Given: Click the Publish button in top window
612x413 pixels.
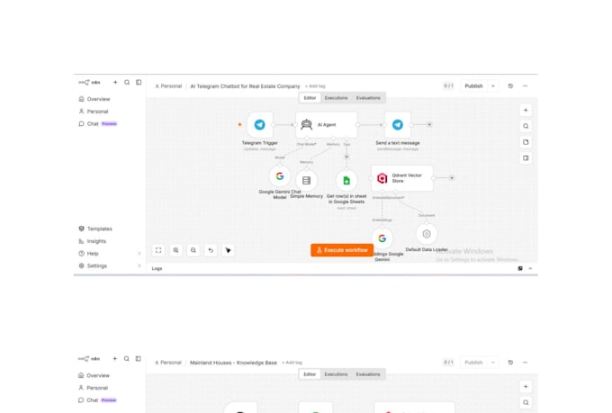Looking at the screenshot, I should click(473, 85).
